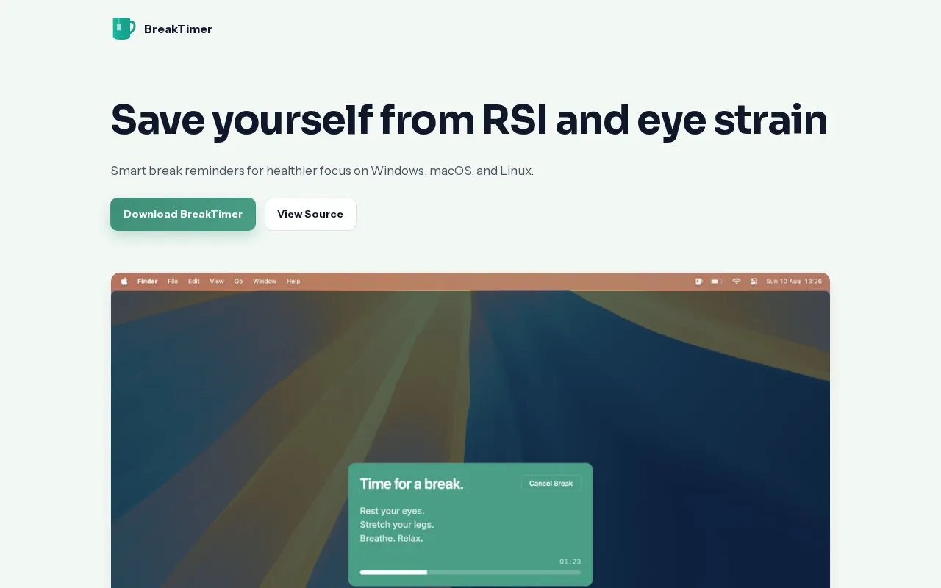
Task: Select the "Stretch your legs." line
Action: (x=397, y=525)
